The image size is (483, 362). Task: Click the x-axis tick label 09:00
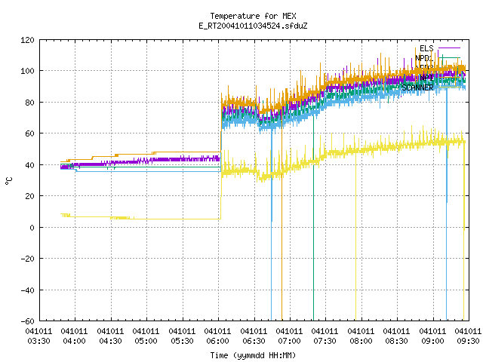click(432, 341)
